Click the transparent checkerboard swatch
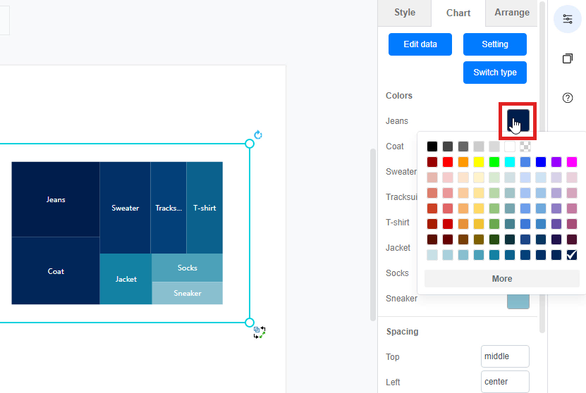This screenshot has width=586, height=393. pyautogui.click(x=525, y=146)
